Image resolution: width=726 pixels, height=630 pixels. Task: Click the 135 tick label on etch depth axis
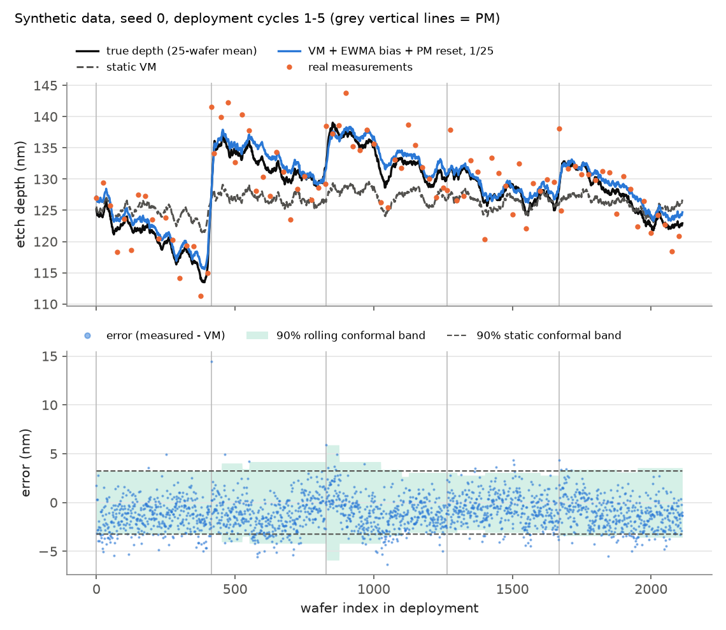tap(45, 148)
